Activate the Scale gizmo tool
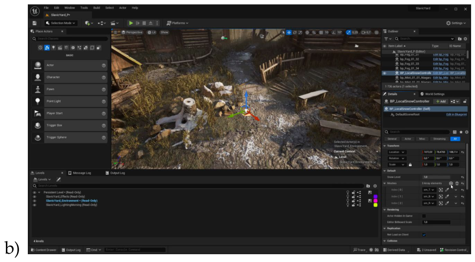 (300, 32)
